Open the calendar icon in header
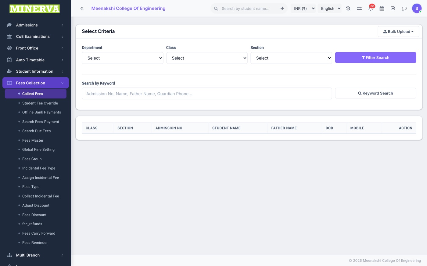This screenshot has width=427, height=266. tap(382, 9)
